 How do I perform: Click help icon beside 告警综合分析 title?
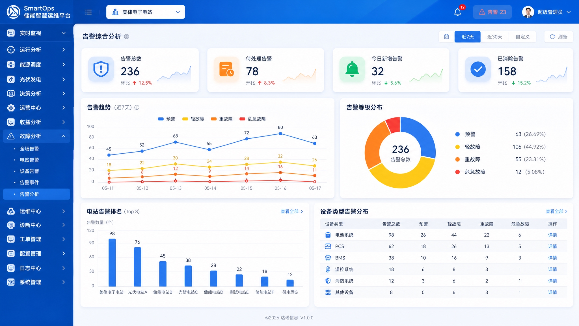(127, 37)
